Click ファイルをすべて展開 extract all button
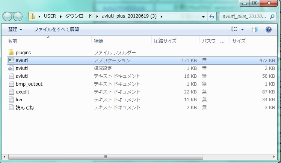The image size is (281, 163). coord(56,30)
